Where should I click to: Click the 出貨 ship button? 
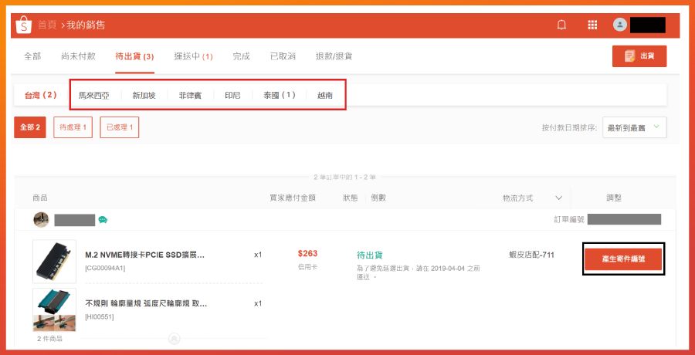(639, 56)
